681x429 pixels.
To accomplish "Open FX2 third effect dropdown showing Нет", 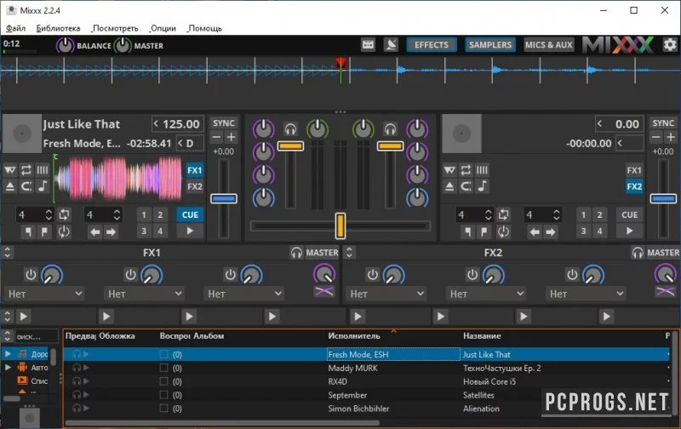I will coord(586,294).
